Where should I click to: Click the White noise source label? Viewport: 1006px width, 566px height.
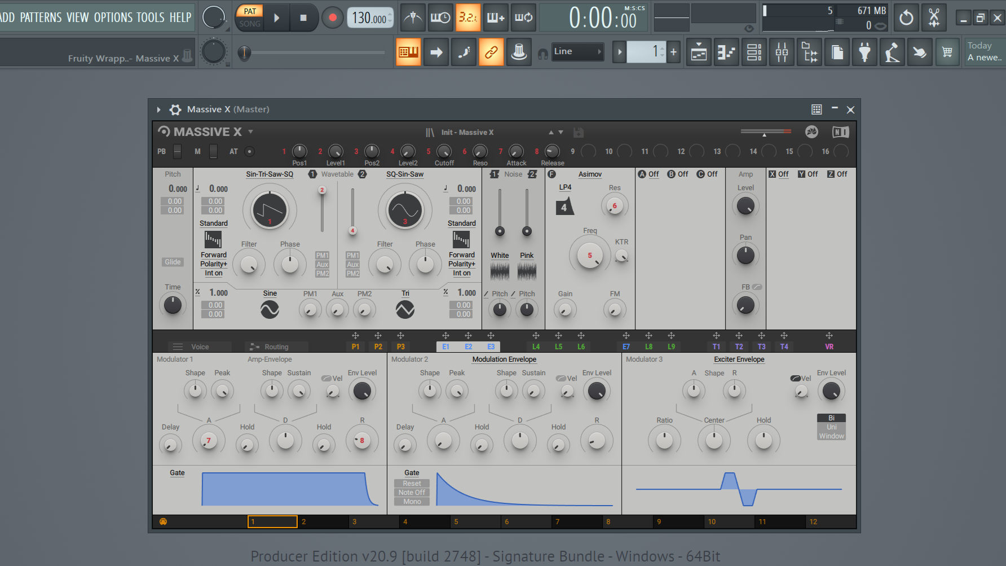500,256
